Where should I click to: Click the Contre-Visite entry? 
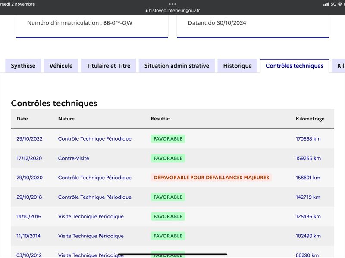pyautogui.click(x=73, y=158)
